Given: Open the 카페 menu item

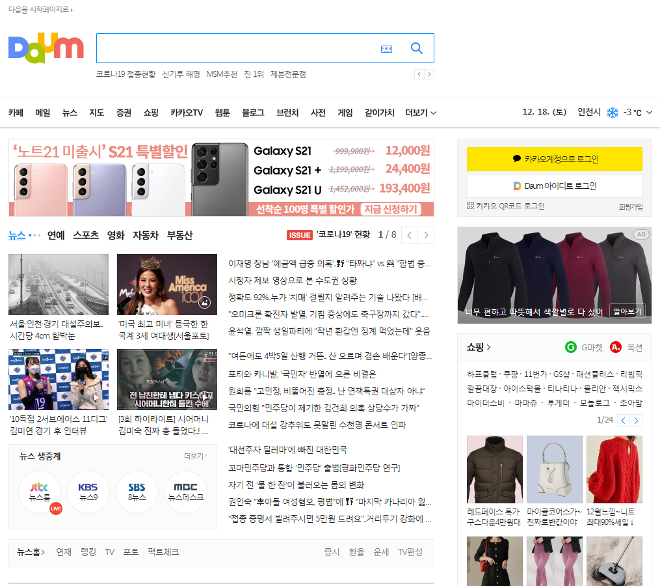Looking at the screenshot, I should click(16, 113).
